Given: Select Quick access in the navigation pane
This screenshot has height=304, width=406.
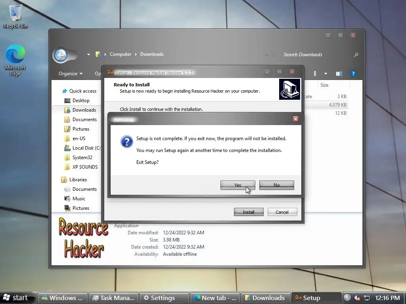Looking at the screenshot, I should coord(79,91).
